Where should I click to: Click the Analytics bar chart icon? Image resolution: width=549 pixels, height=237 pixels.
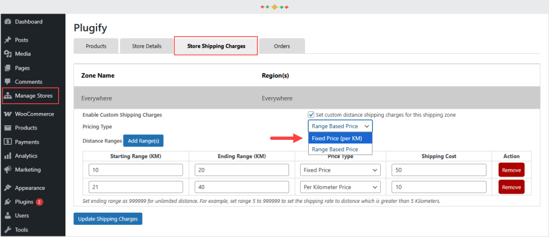(x=8, y=156)
